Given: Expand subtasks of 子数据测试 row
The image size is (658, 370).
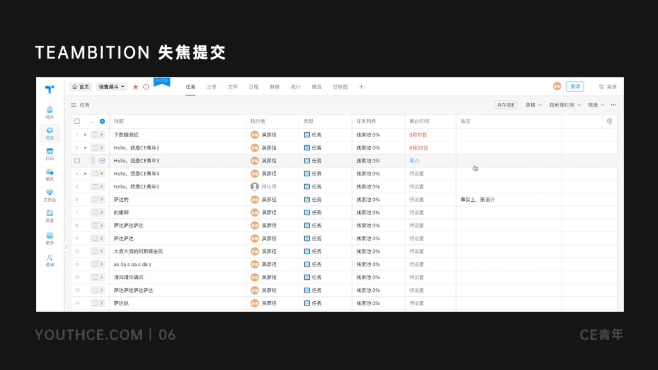Looking at the screenshot, I should [x=85, y=135].
